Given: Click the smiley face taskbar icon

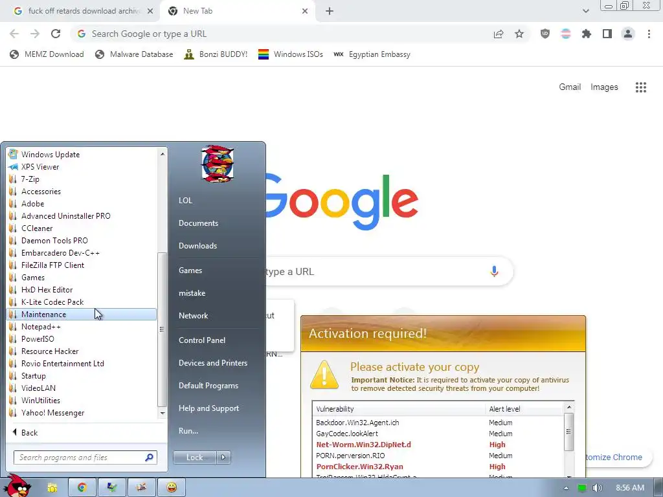Looking at the screenshot, I should pyautogui.click(x=171, y=487).
